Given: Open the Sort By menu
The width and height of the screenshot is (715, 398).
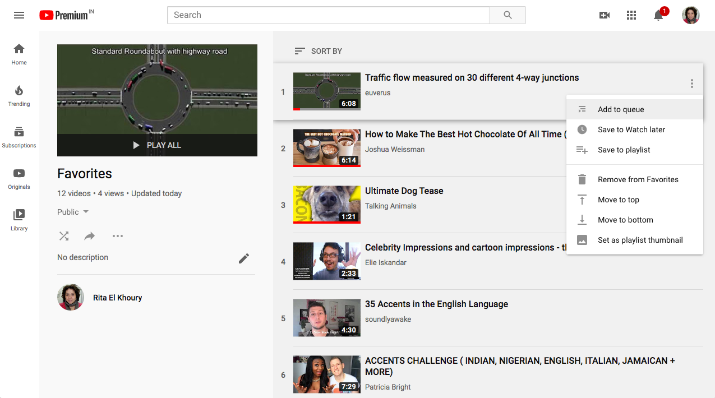Looking at the screenshot, I should (x=319, y=51).
